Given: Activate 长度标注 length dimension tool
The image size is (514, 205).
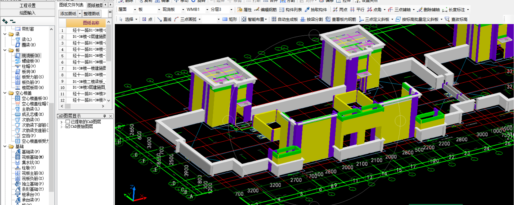Looking at the screenshot, I should 453,10.
